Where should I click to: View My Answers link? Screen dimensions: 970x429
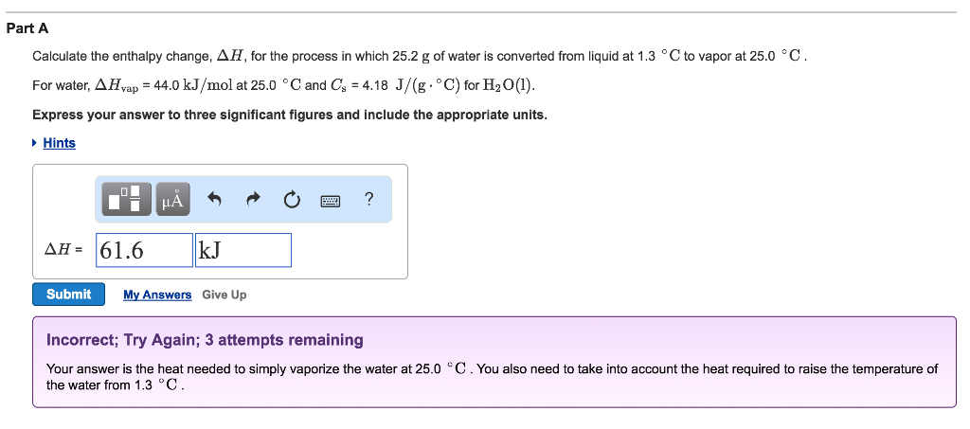pos(157,295)
